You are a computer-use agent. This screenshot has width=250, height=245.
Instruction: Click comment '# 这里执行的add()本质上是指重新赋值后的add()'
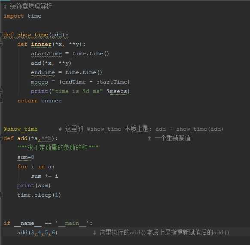161,233
